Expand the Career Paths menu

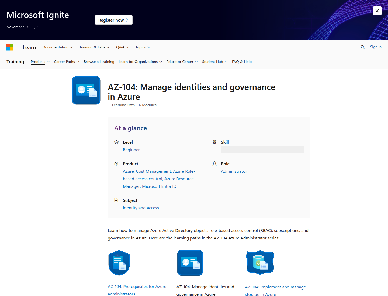(67, 62)
